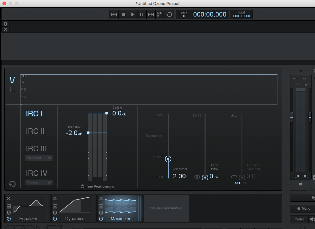Set Transient Emphasis to OFF
The image size is (315, 229).
(238, 183)
